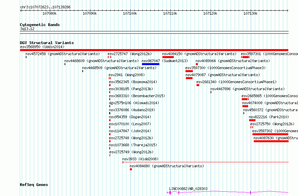Select the nsv4084150 gnomAD variant label
298x196 pixels.
tap(199, 54)
